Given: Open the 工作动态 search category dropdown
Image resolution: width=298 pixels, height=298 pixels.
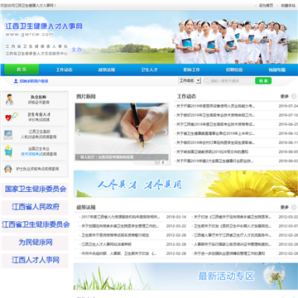Looking at the screenshot, I should tap(190, 81).
